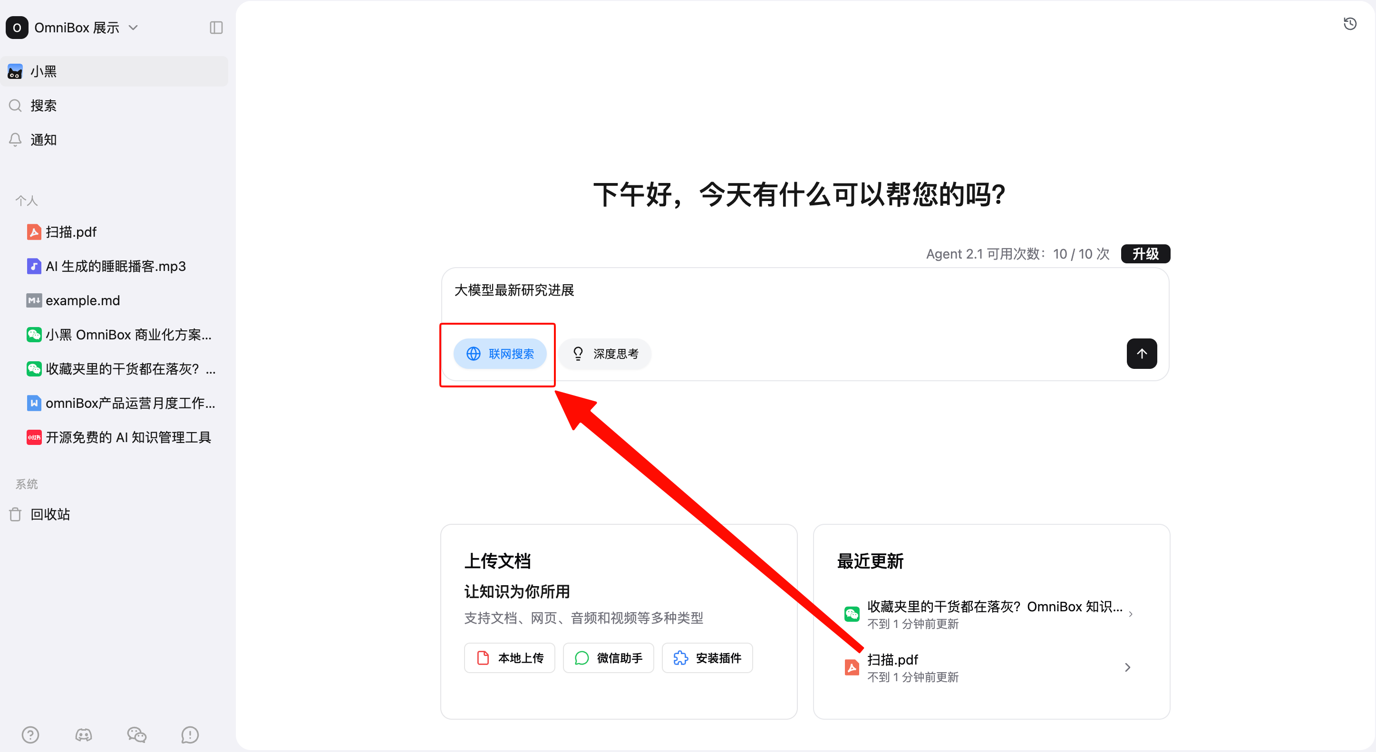Open 回收站 in the sidebar
1376x752 pixels.
[114, 514]
